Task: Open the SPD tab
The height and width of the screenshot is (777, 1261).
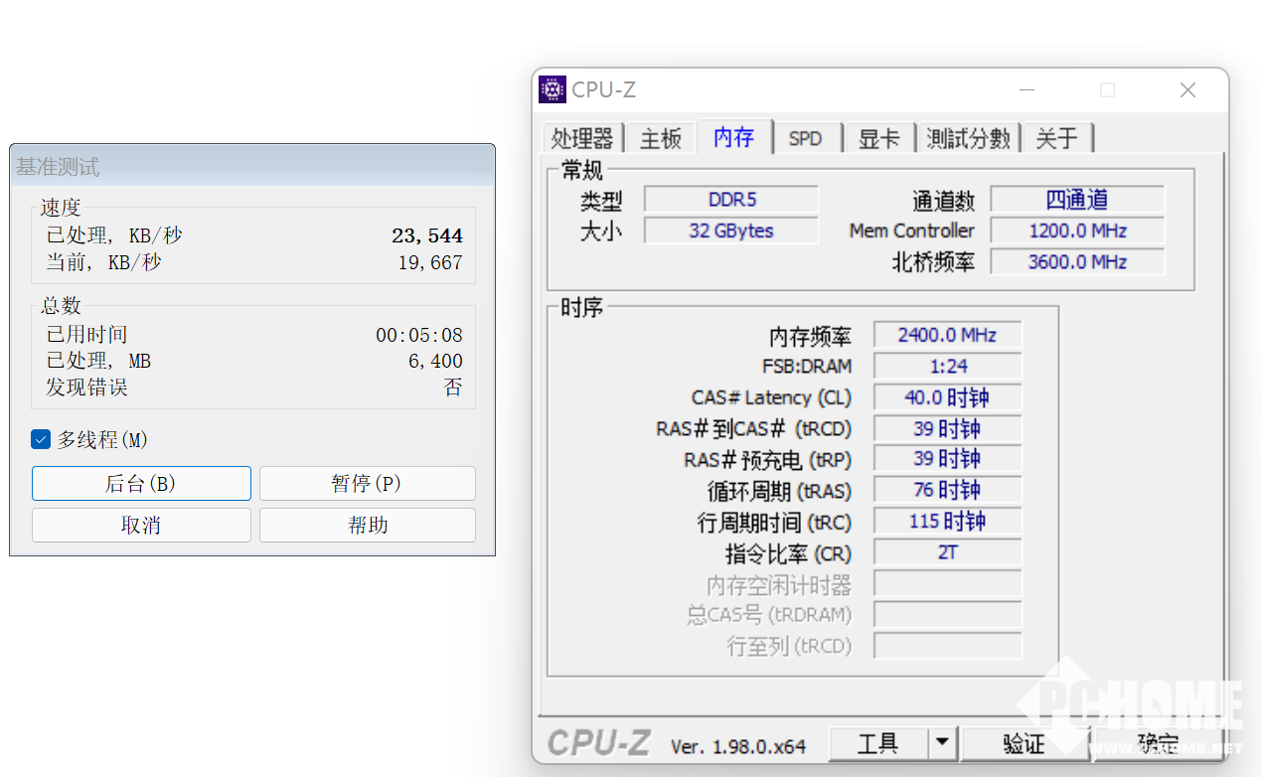Action: pos(806,138)
